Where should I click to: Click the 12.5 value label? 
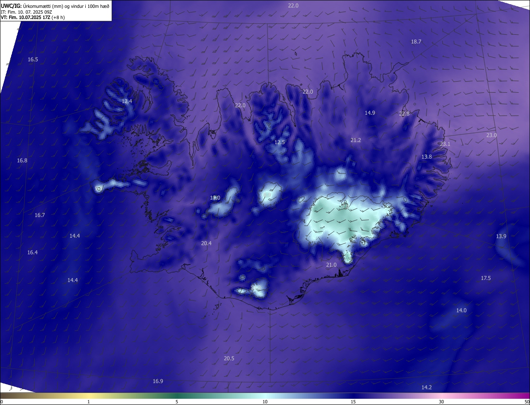279,142
